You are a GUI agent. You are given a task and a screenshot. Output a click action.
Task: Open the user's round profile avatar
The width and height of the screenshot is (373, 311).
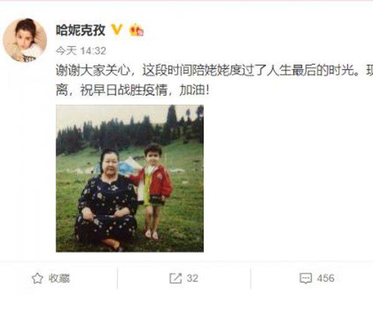pyautogui.click(x=25, y=40)
